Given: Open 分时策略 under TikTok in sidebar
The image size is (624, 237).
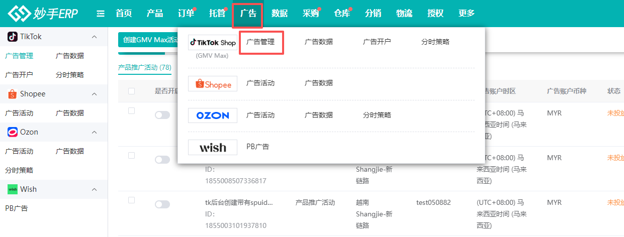Looking at the screenshot, I should pyautogui.click(x=70, y=75).
